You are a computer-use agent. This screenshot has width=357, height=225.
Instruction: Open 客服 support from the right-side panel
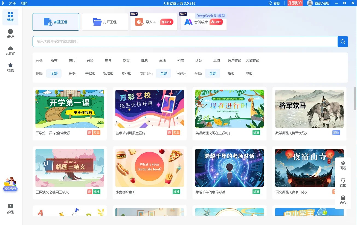click(343, 183)
